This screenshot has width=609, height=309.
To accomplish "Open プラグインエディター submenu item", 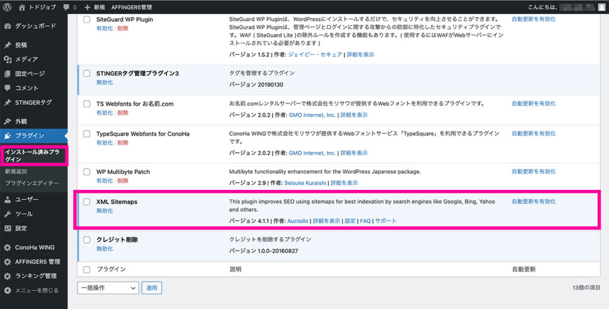I will 32,183.
